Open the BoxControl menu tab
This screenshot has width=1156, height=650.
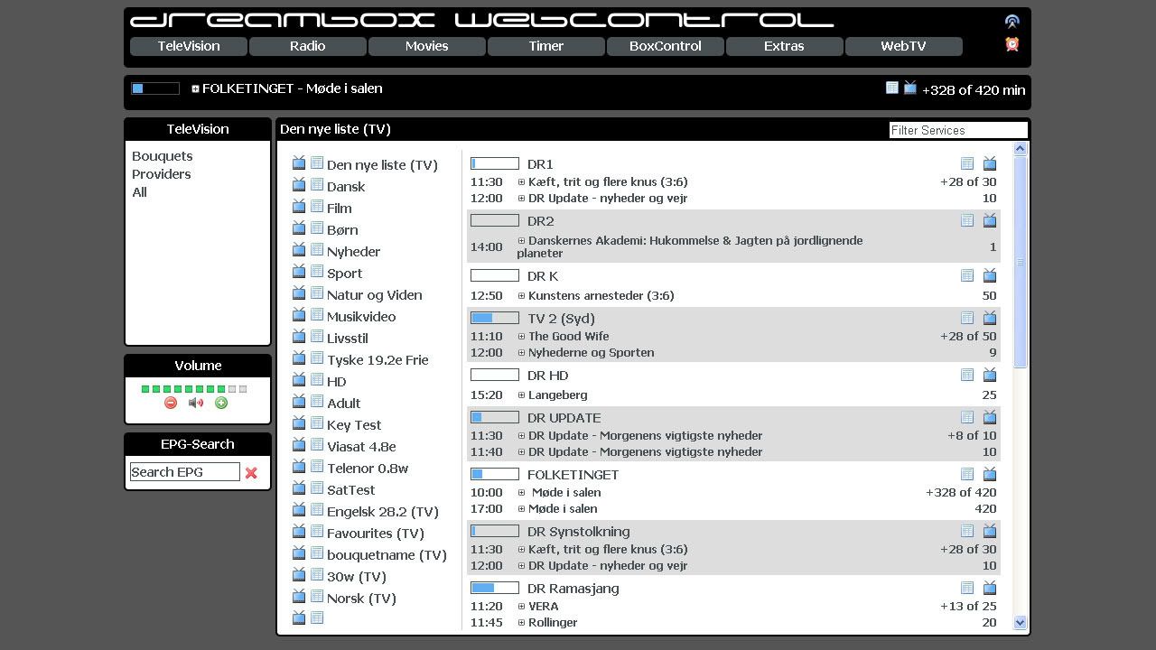pos(666,46)
